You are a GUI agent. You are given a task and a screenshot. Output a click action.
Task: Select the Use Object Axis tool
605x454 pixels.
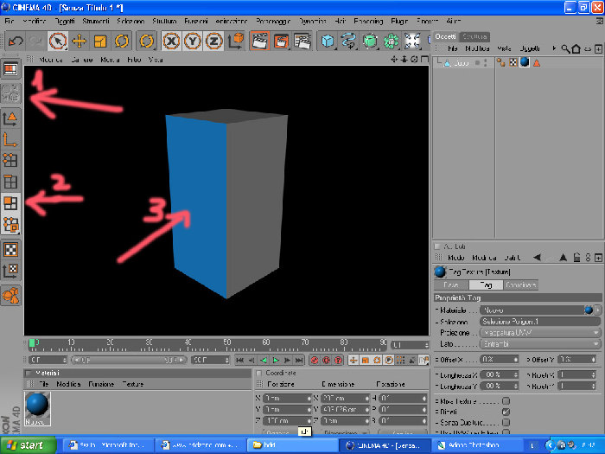pyautogui.click(x=10, y=139)
